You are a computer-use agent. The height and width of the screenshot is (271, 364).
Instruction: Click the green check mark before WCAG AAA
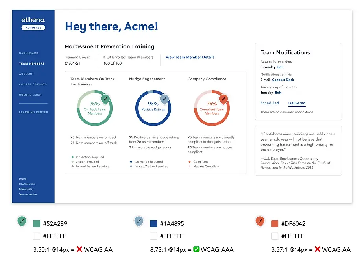[x=196, y=249]
